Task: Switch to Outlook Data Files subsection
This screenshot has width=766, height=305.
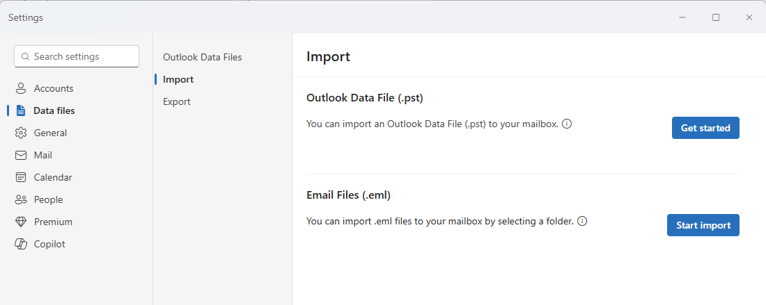Action: [202, 57]
